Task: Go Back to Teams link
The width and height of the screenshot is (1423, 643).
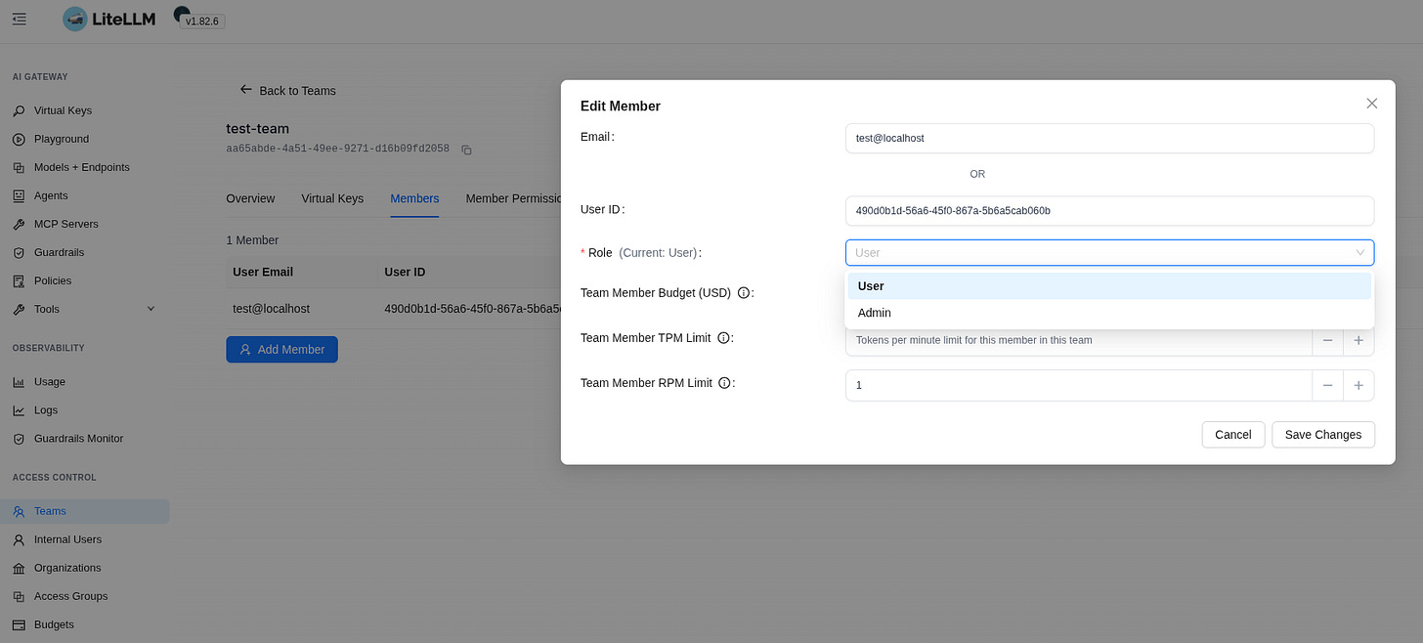Action: (x=287, y=90)
